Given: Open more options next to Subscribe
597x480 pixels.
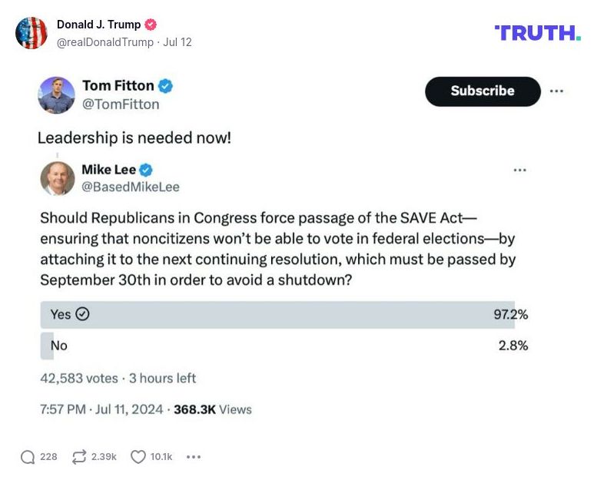Looking at the screenshot, I should pos(556,91).
